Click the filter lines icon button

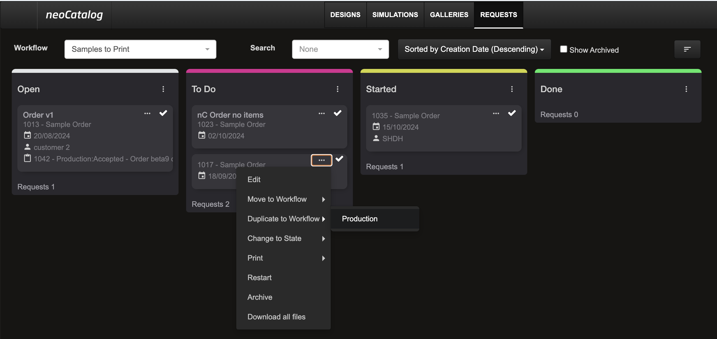pos(687,49)
